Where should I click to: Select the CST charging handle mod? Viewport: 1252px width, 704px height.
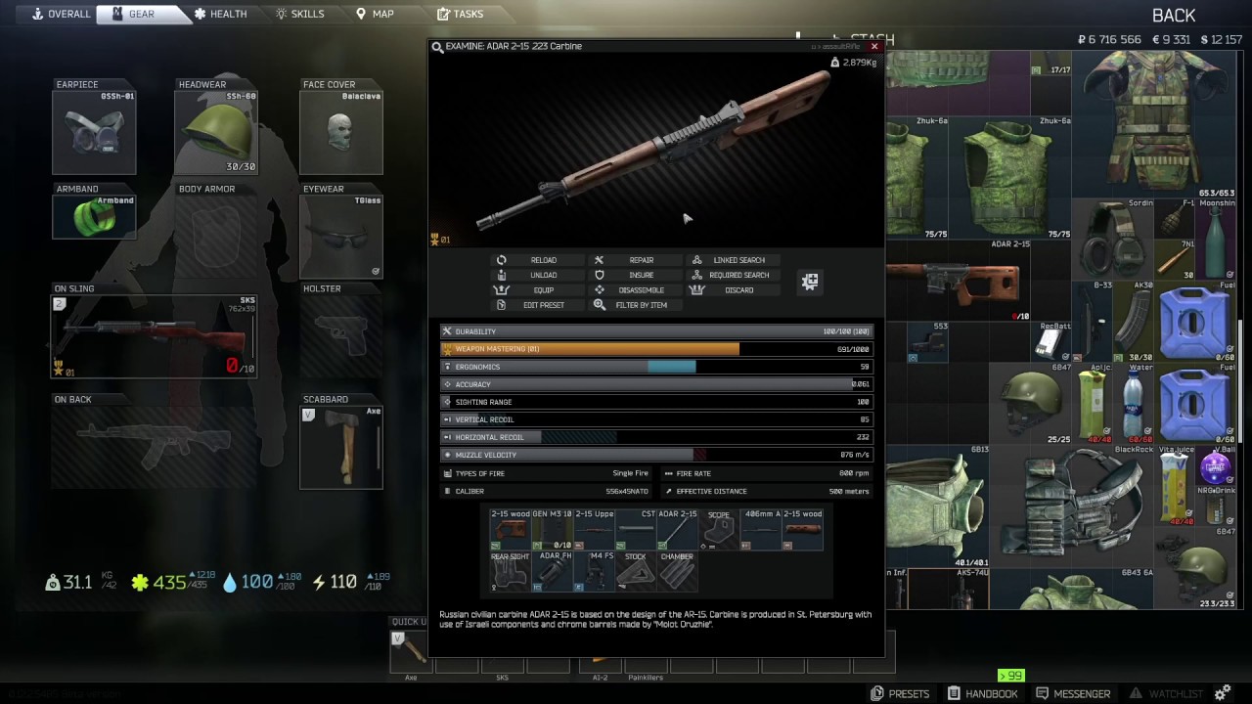click(x=636, y=529)
